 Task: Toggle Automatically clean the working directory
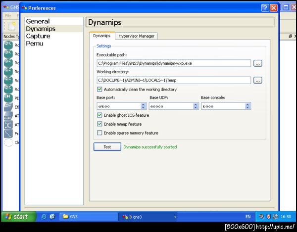click(99, 90)
